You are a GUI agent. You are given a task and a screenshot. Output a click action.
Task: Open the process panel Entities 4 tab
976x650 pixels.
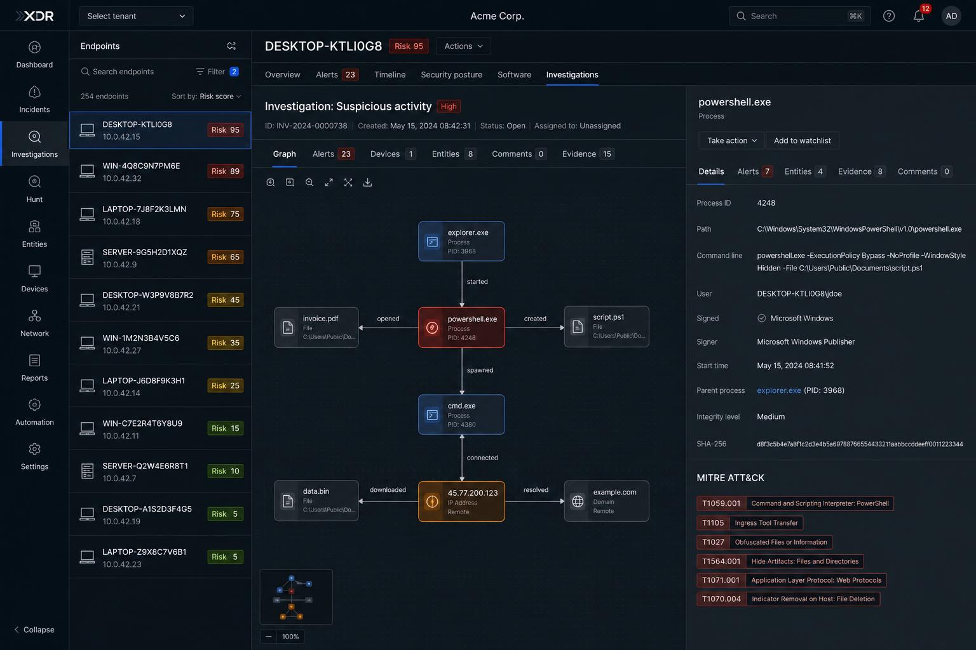coord(805,171)
